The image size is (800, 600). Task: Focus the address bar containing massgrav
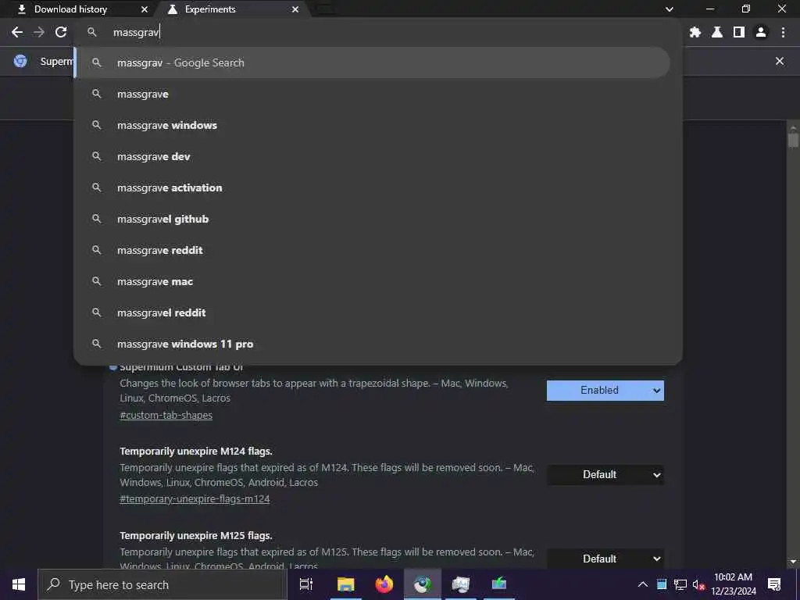377,32
